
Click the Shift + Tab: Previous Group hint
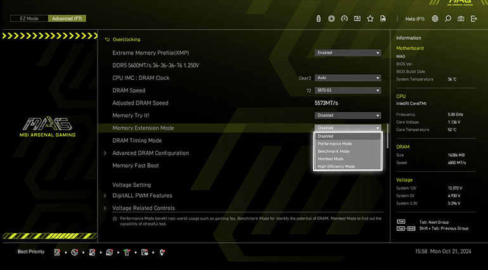[x=444, y=228]
